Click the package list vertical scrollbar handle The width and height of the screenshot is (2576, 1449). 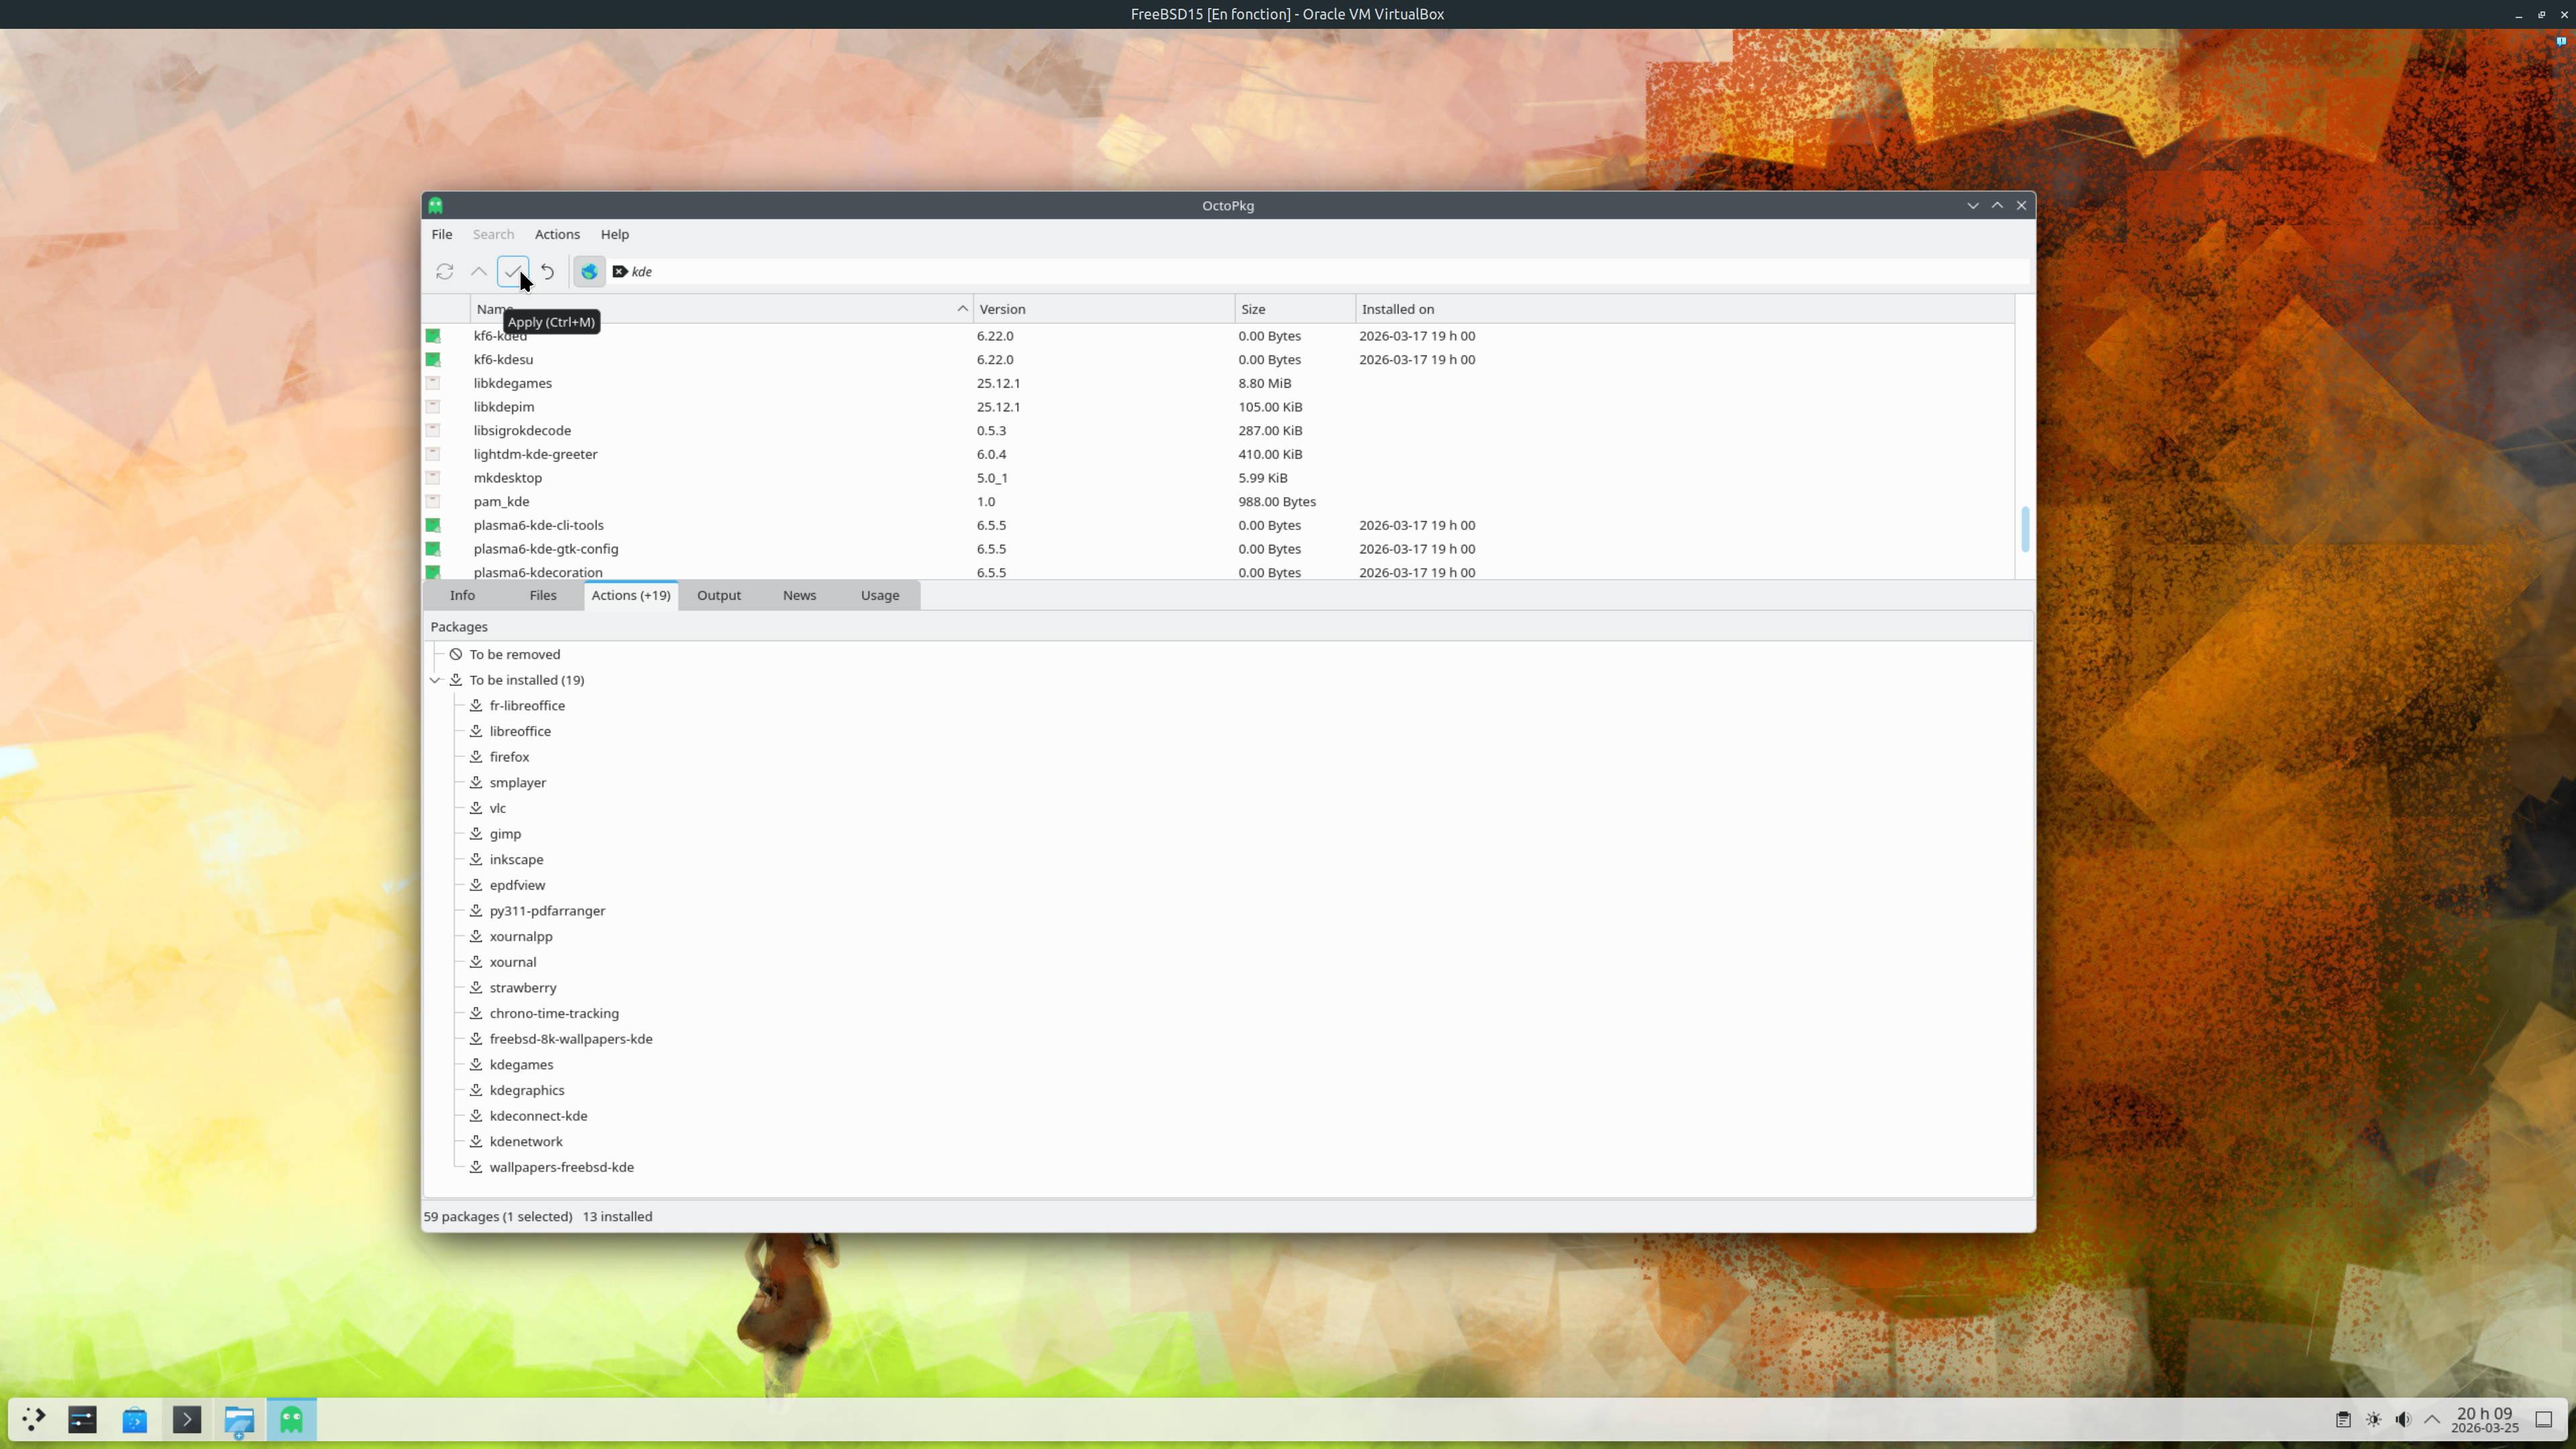coord(2025,529)
